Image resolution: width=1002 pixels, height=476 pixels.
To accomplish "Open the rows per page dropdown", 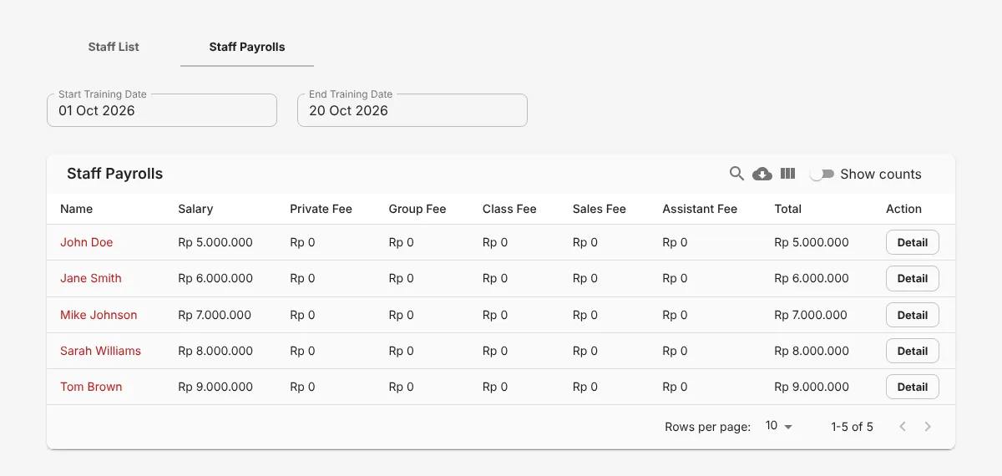I will pos(779,426).
